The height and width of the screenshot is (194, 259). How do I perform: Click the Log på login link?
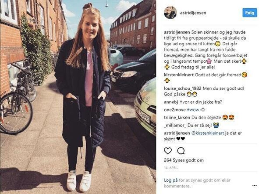[171, 180]
